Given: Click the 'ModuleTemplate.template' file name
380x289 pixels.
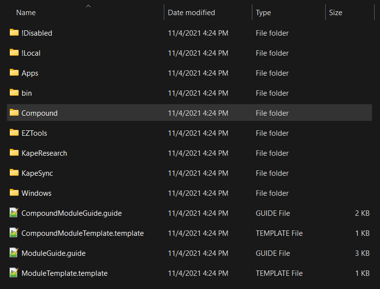Looking at the screenshot, I should [65, 273].
